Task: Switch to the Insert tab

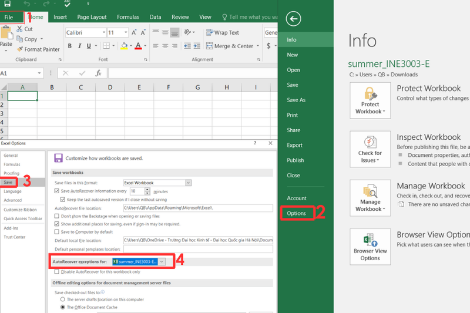Action: 60,17
